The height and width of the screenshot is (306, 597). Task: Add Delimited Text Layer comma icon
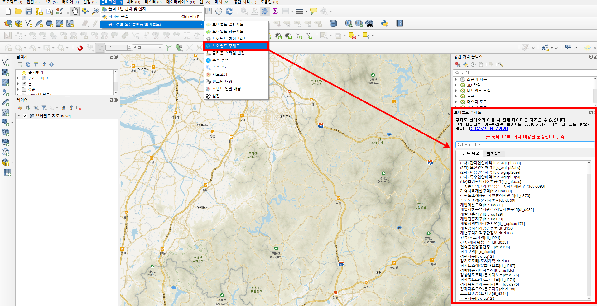tap(5, 92)
